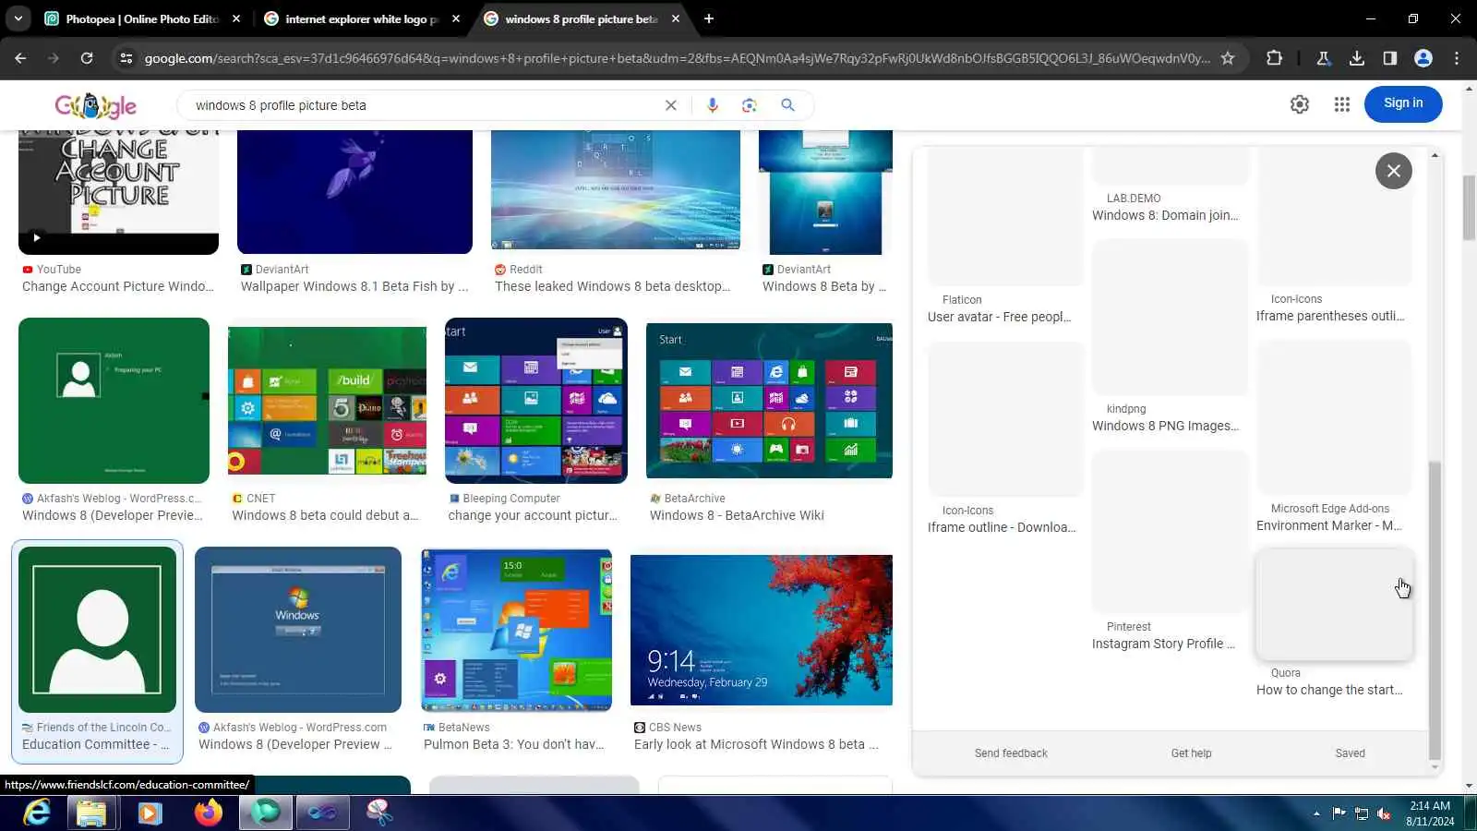The image size is (1477, 831).
Task: Open the Akfash's Weblog Windows login image
Action: point(298,630)
